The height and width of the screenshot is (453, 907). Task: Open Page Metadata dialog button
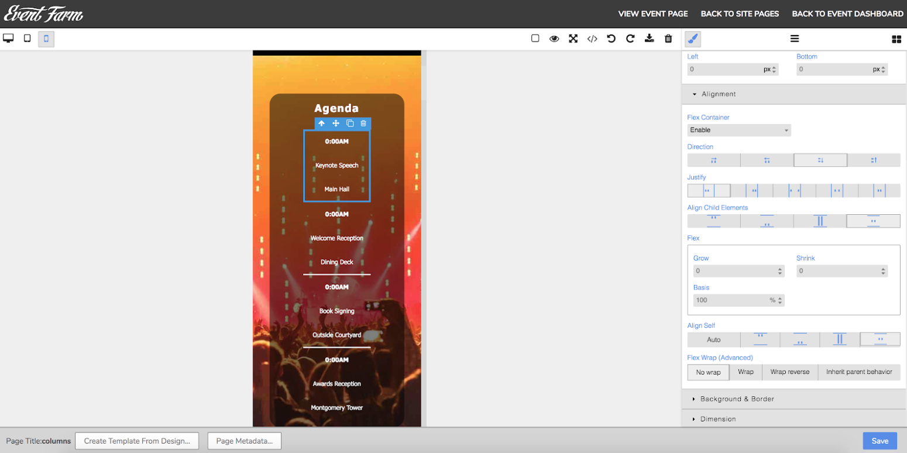coord(245,441)
